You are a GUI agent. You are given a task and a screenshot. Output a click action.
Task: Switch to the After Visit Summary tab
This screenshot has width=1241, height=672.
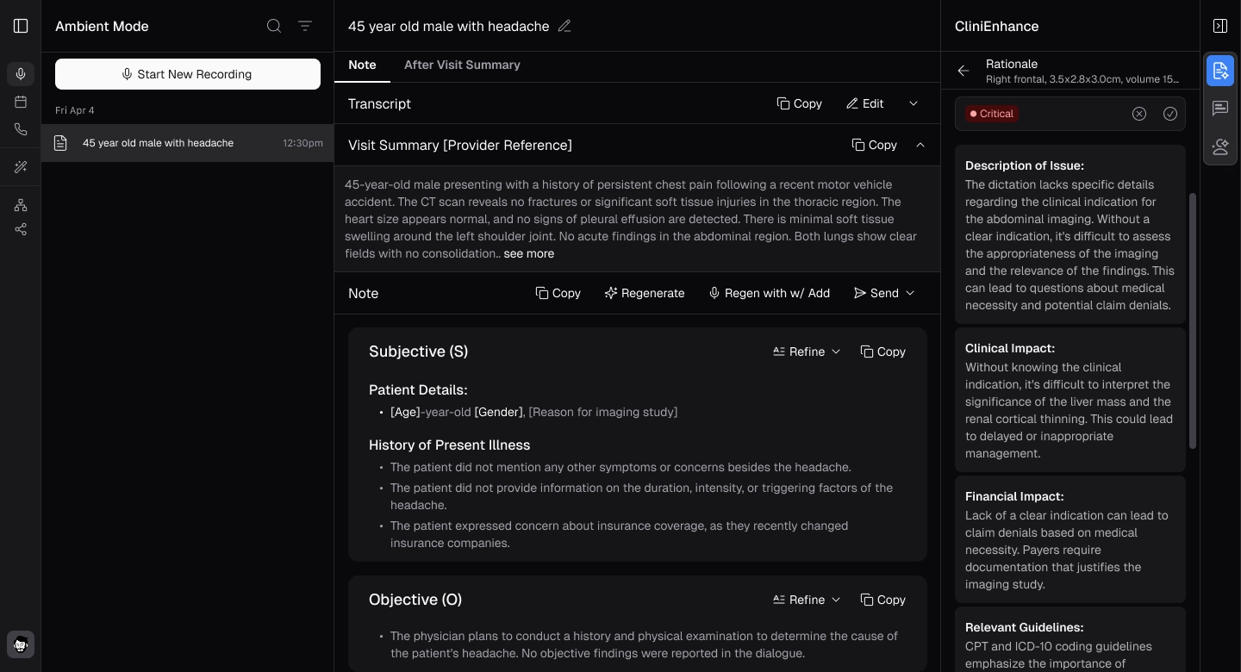462,65
